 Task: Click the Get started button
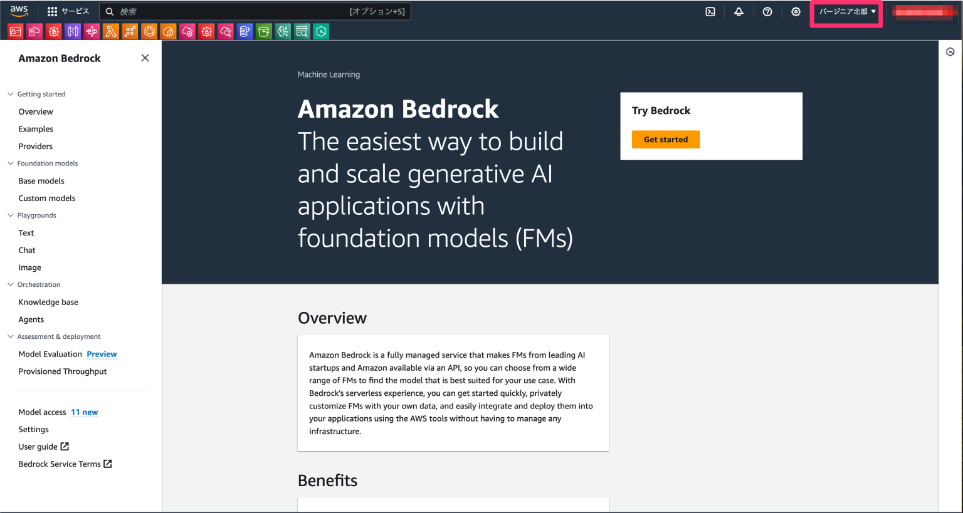[x=666, y=139]
